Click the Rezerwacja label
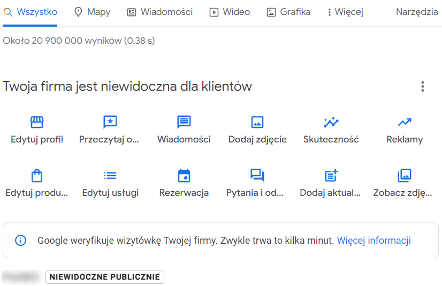 coord(184,193)
